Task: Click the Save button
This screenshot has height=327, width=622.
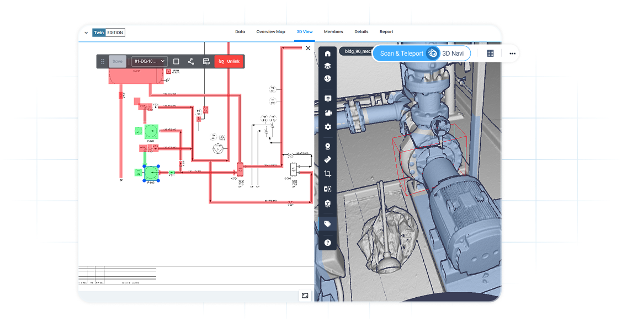Action: tap(118, 61)
